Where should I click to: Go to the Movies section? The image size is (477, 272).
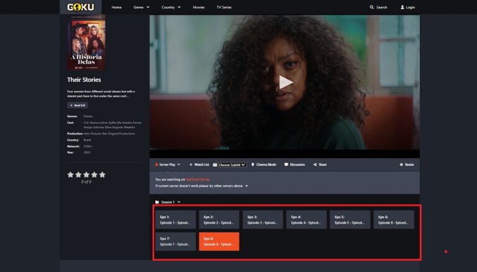tap(199, 7)
